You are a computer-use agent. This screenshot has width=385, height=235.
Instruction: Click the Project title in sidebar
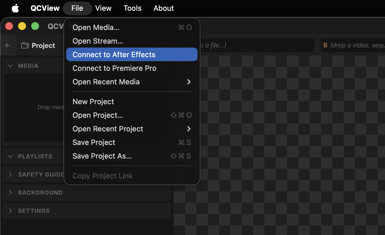43,46
